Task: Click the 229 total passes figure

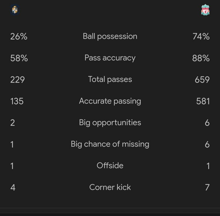Action: (18, 80)
